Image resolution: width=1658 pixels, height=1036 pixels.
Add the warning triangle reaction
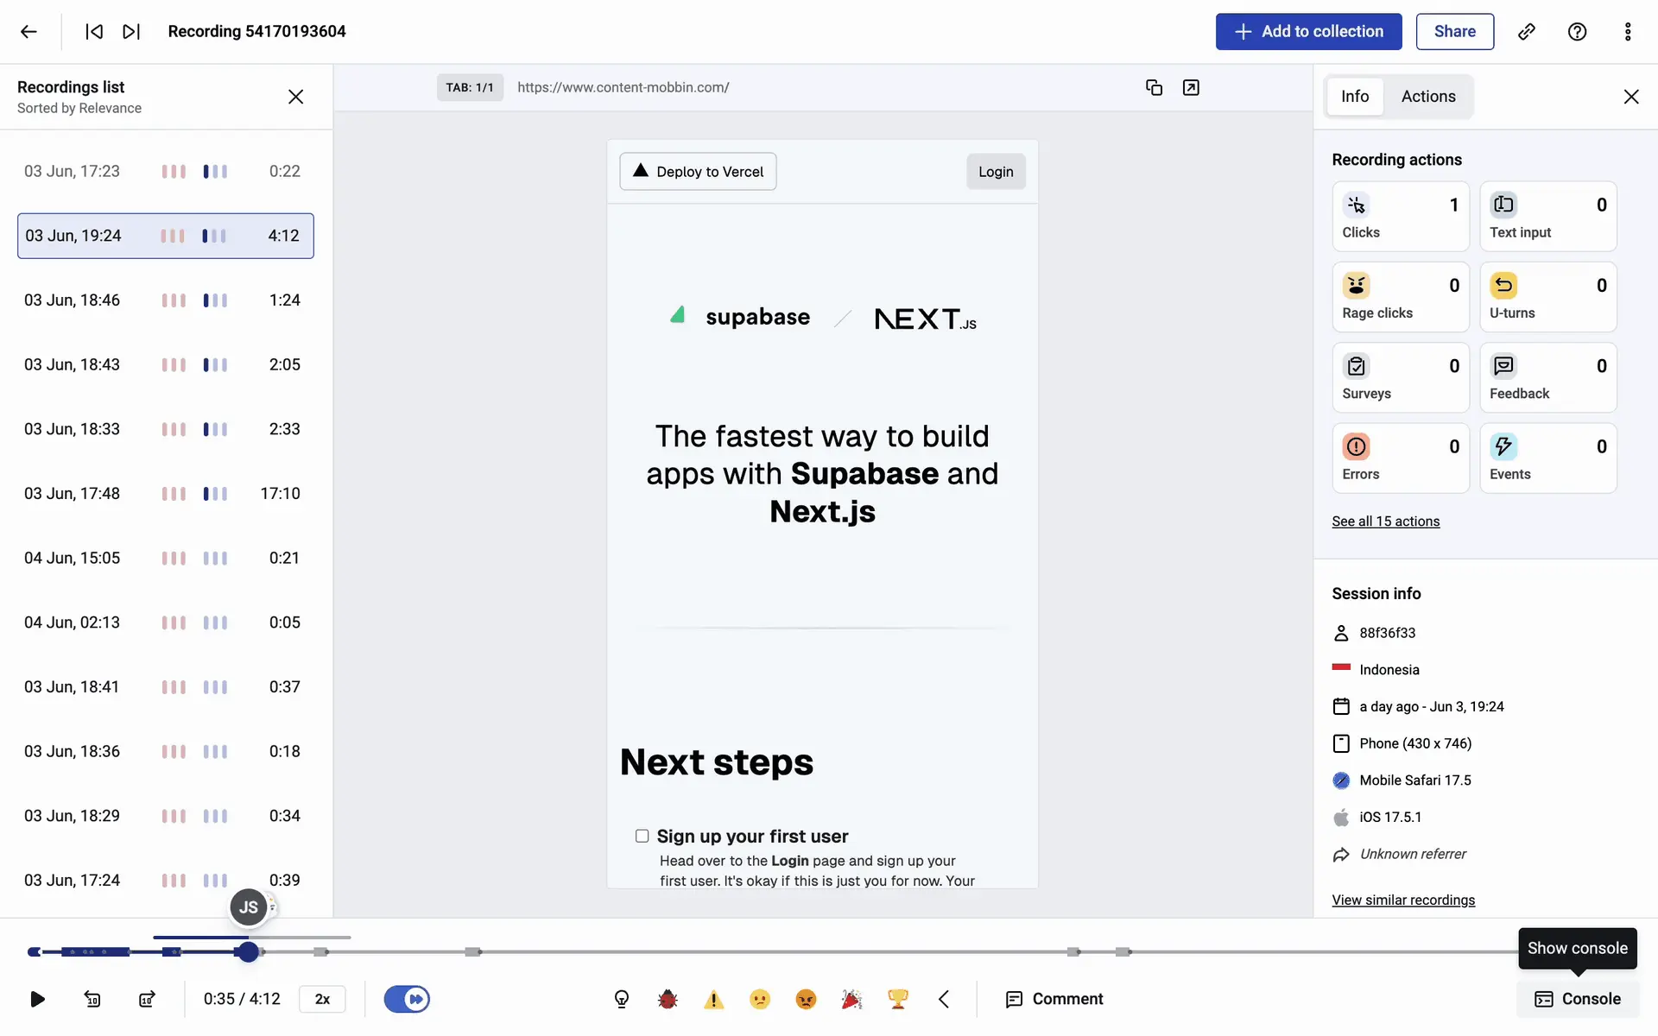click(713, 999)
